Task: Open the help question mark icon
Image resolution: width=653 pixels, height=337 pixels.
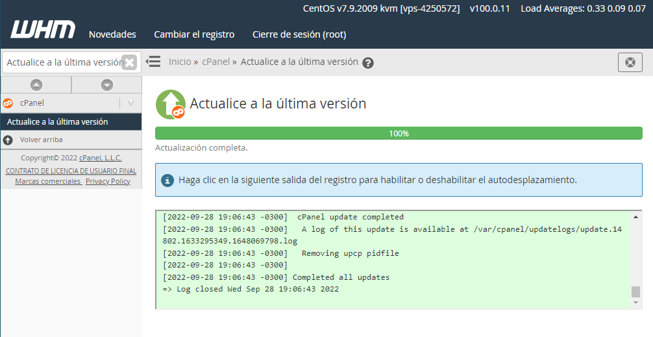Action: click(368, 63)
